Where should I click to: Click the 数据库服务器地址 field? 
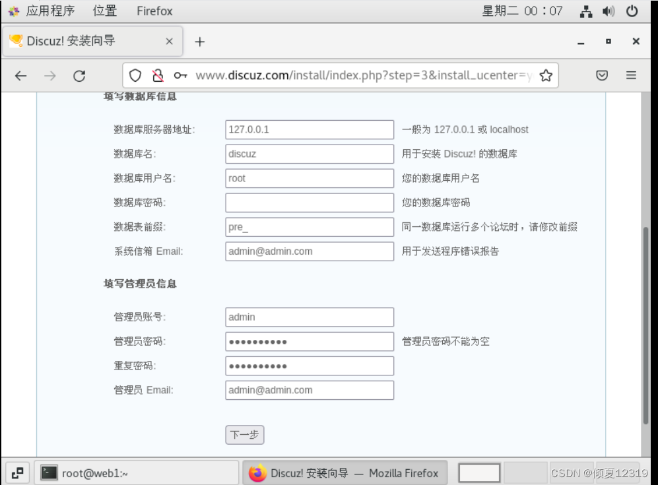310,129
